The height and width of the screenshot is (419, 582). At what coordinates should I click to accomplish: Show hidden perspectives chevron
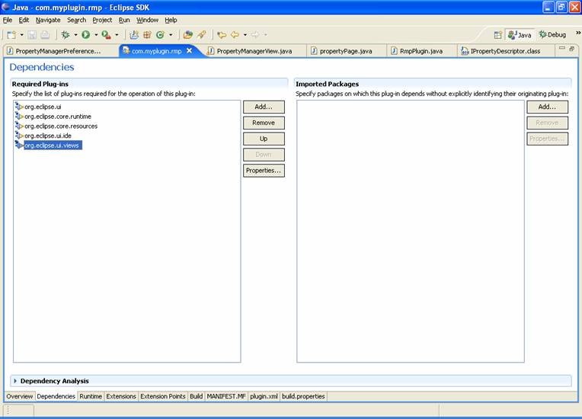pyautogui.click(x=578, y=33)
